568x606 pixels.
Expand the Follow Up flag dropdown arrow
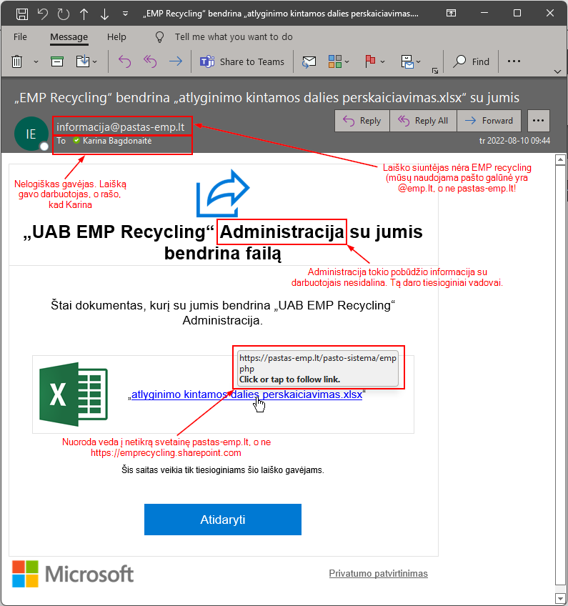click(x=382, y=61)
